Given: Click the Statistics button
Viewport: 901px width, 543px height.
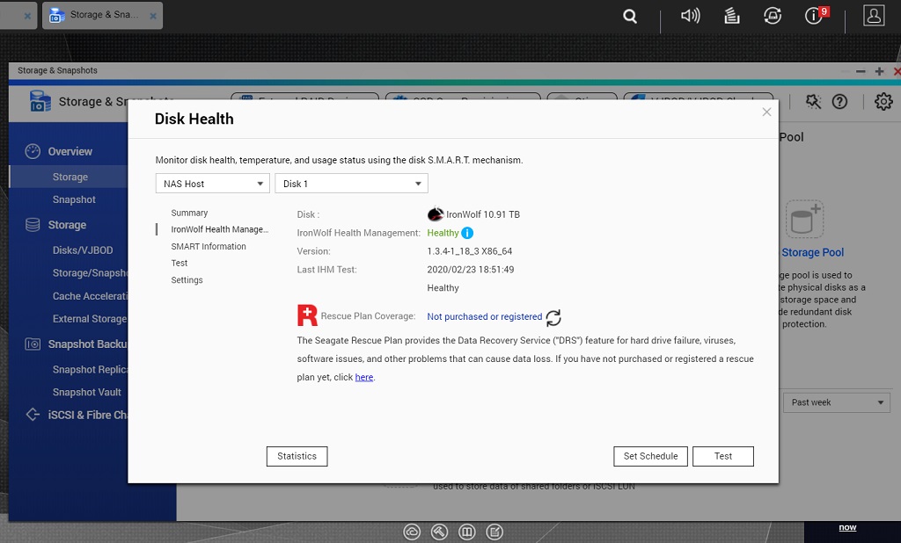Looking at the screenshot, I should [x=297, y=456].
